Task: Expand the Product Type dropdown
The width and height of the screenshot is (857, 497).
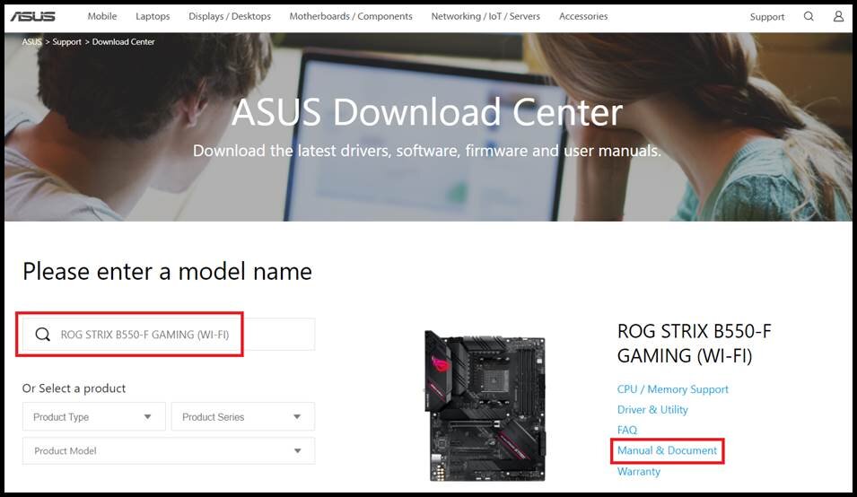Action: 94,417
